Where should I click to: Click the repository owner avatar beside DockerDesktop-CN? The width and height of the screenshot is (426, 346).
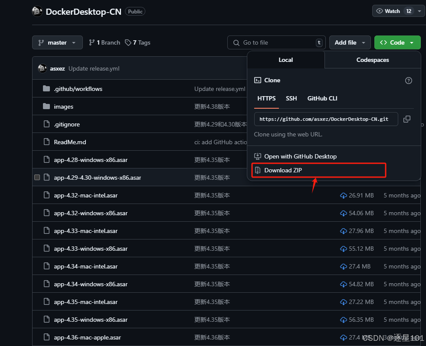[37, 11]
